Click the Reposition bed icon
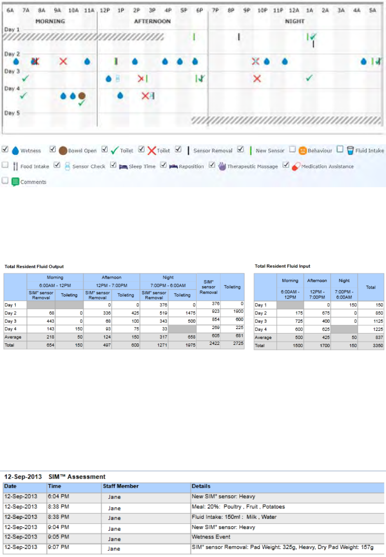The height and width of the screenshot is (557, 386). 173,167
